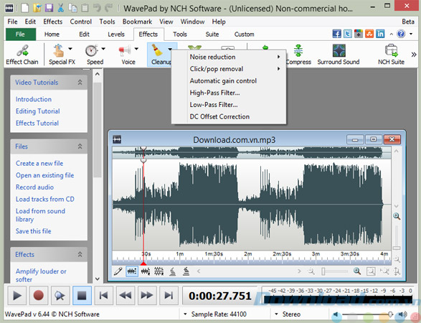This screenshot has height=323, width=421.
Task: Click Load tracks from CD link
Action: coord(45,199)
